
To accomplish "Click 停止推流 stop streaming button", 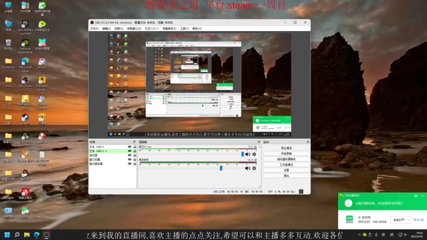I will [x=286, y=148].
